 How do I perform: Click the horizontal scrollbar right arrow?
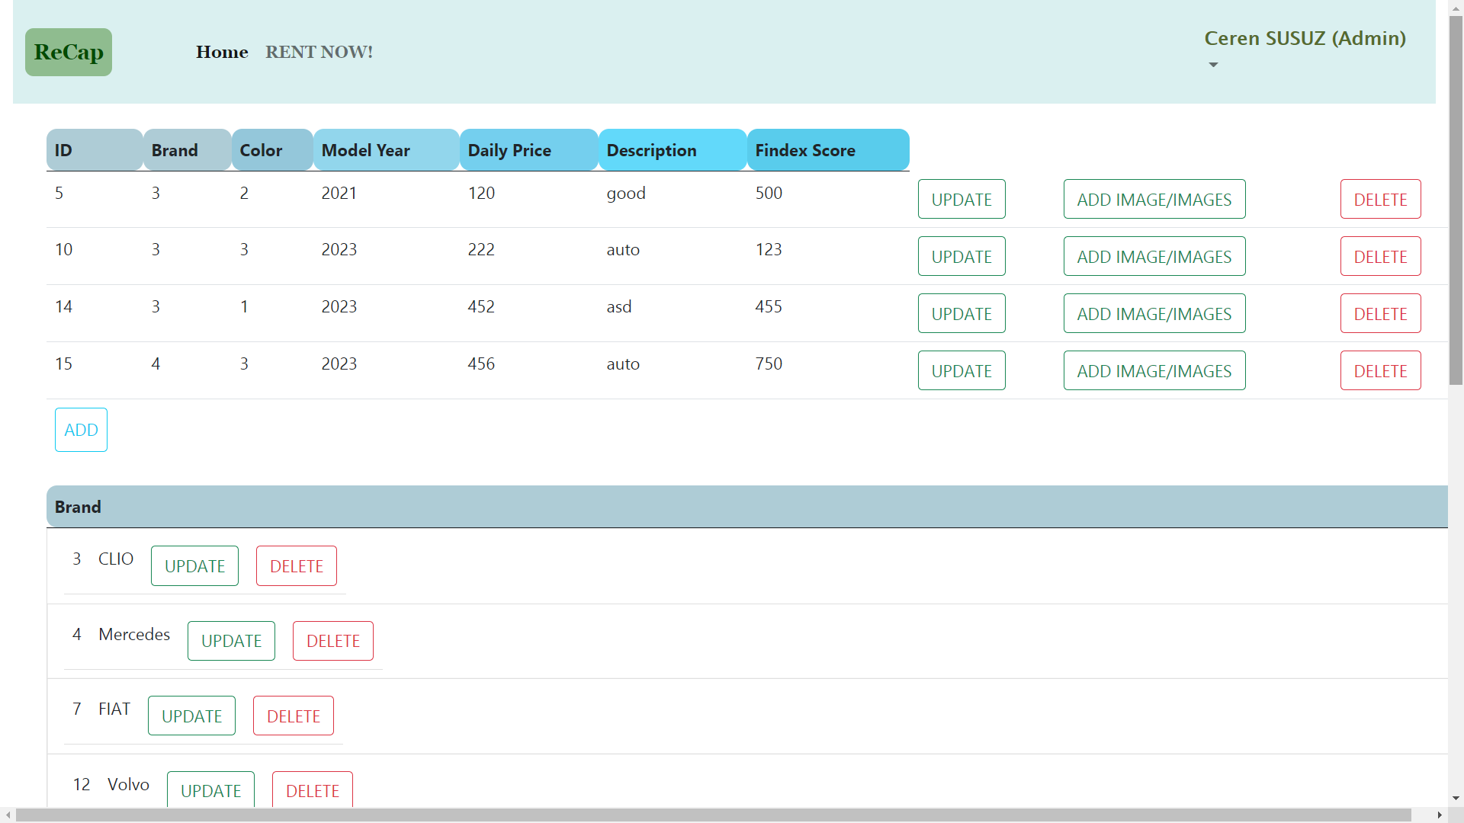pos(1439,815)
